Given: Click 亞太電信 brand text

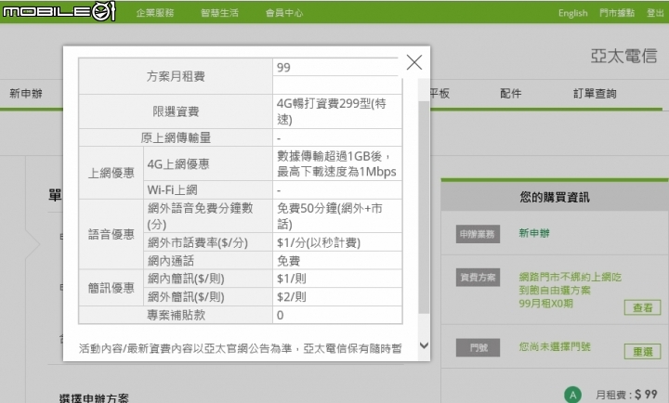Looking at the screenshot, I should 623,56.
